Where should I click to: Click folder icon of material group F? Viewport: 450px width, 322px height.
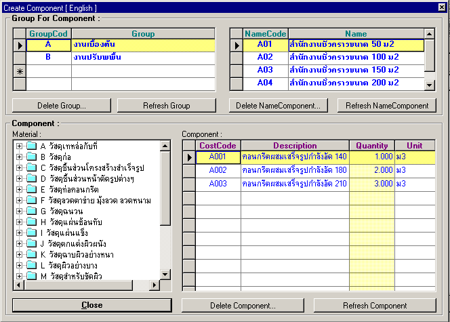click(32, 200)
